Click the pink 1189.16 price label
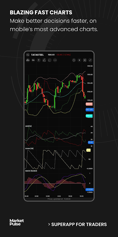 89,104
